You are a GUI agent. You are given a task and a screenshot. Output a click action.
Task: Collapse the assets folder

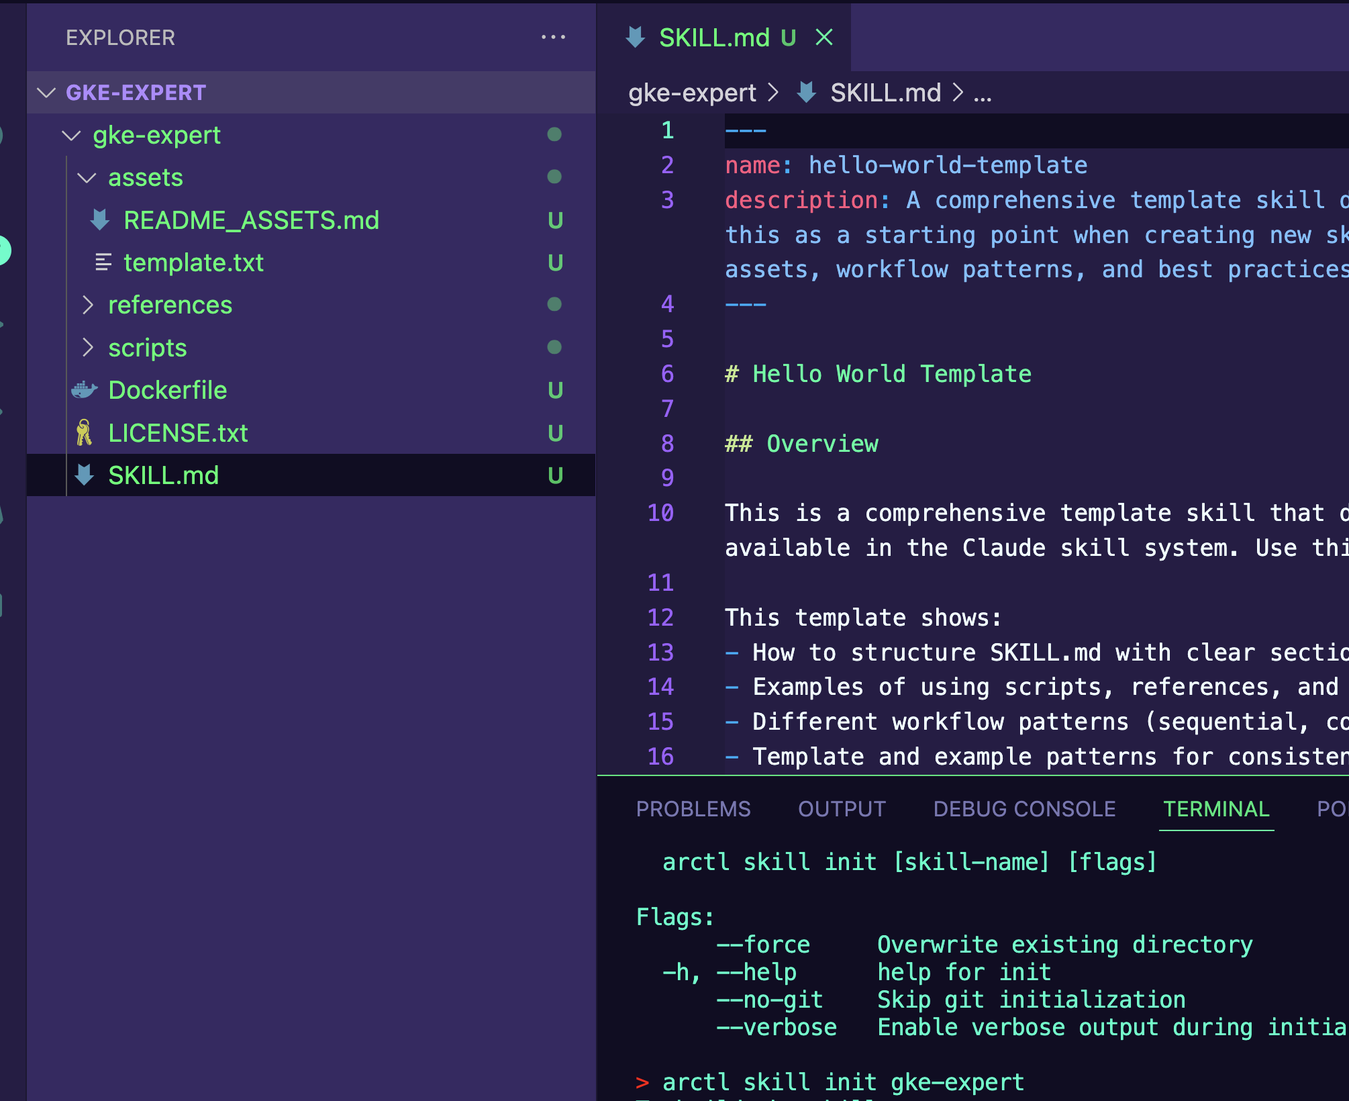[x=87, y=178]
